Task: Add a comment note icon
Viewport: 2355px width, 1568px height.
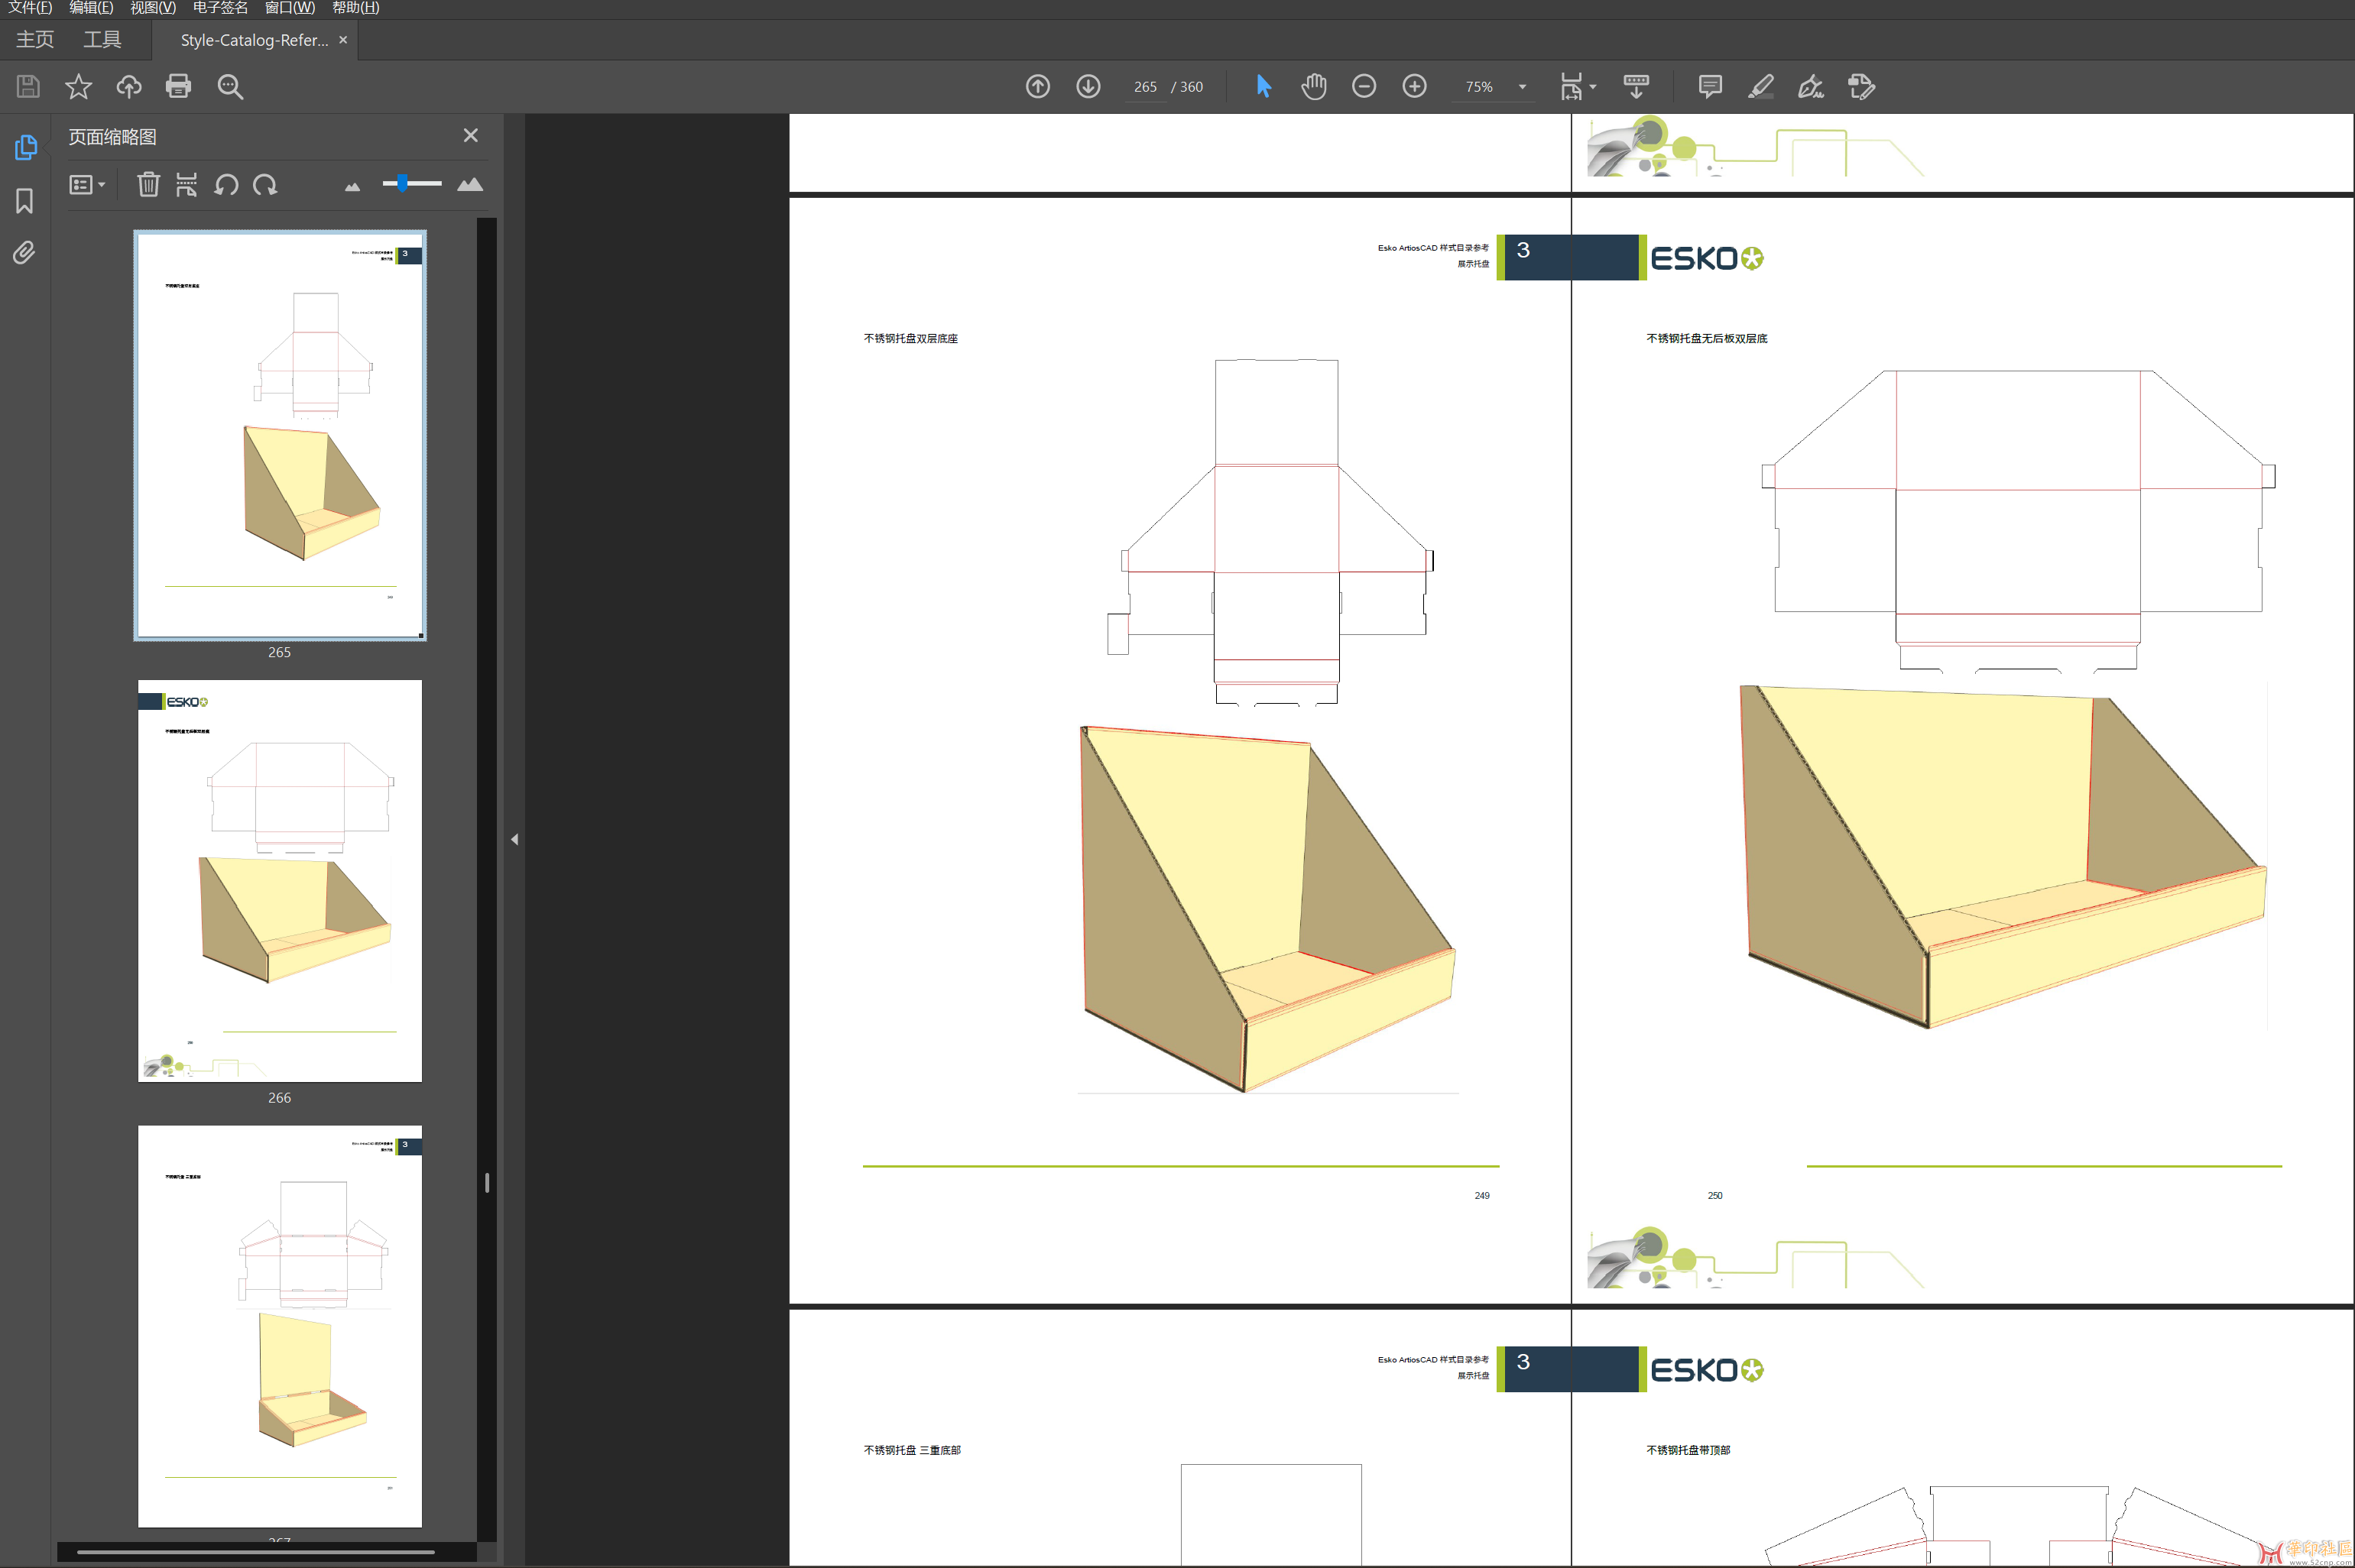Action: [1710, 87]
